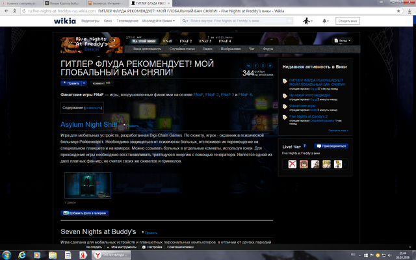Open Телевидение in Wikia top bar

[x=127, y=21]
